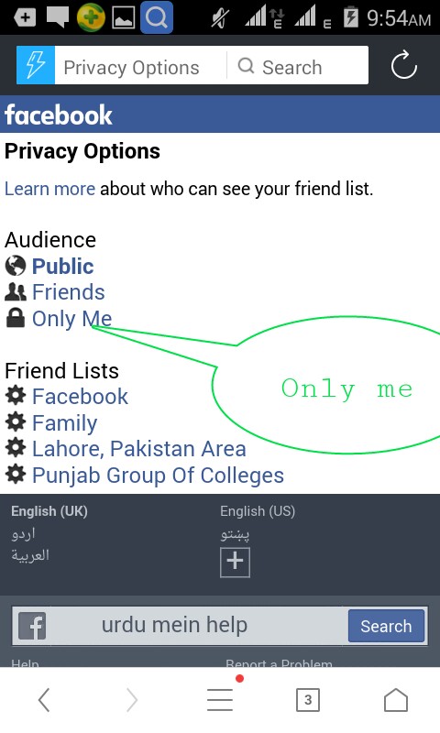The height and width of the screenshot is (733, 440).
Task: Open the tab switcher showing 3 tabs
Action: [x=308, y=700]
